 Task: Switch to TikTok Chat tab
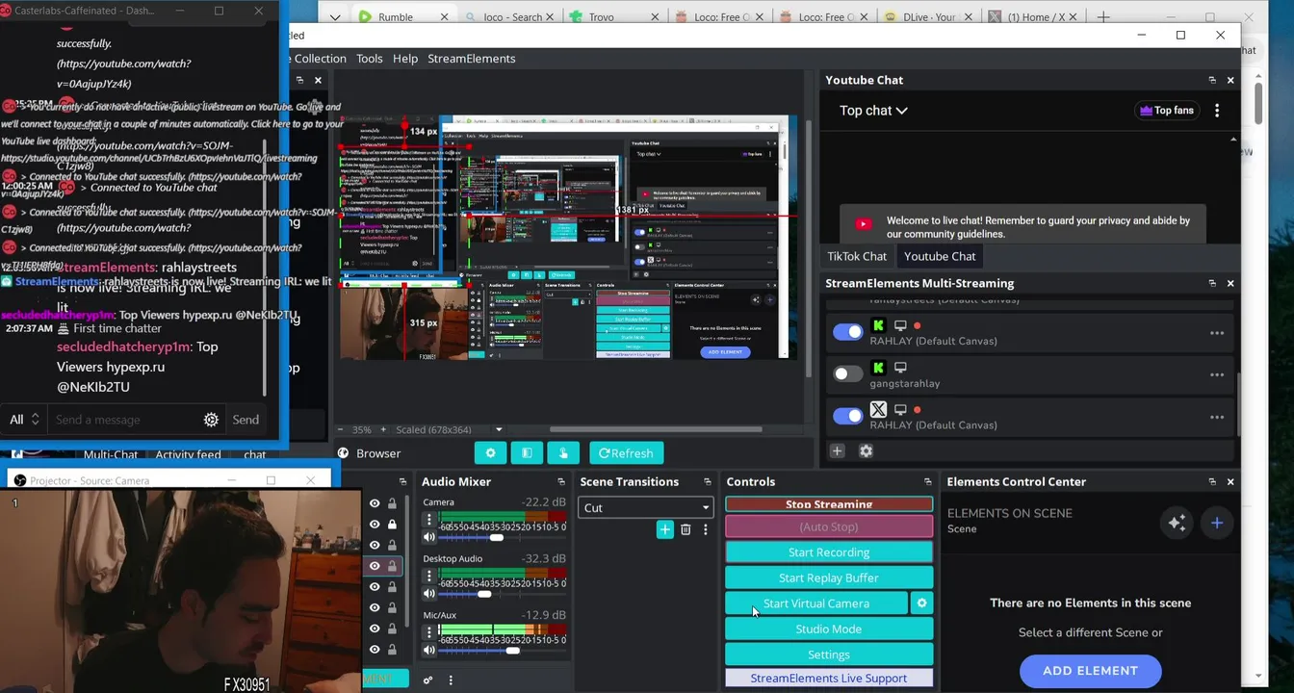(857, 256)
